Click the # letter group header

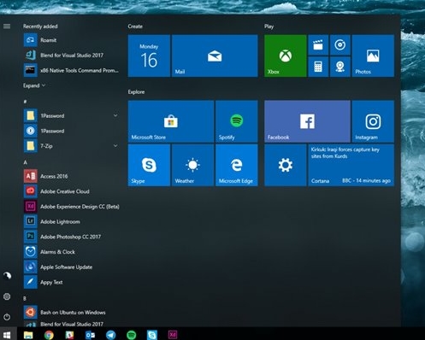[x=25, y=102]
